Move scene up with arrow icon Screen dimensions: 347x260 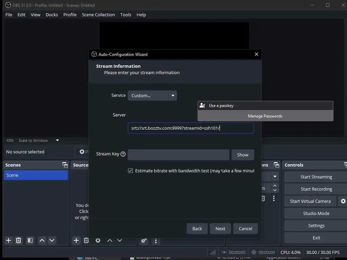(42, 240)
